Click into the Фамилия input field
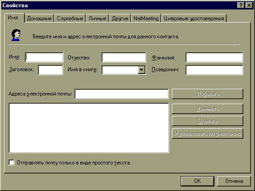This screenshot has height=191, width=255. 214,57
